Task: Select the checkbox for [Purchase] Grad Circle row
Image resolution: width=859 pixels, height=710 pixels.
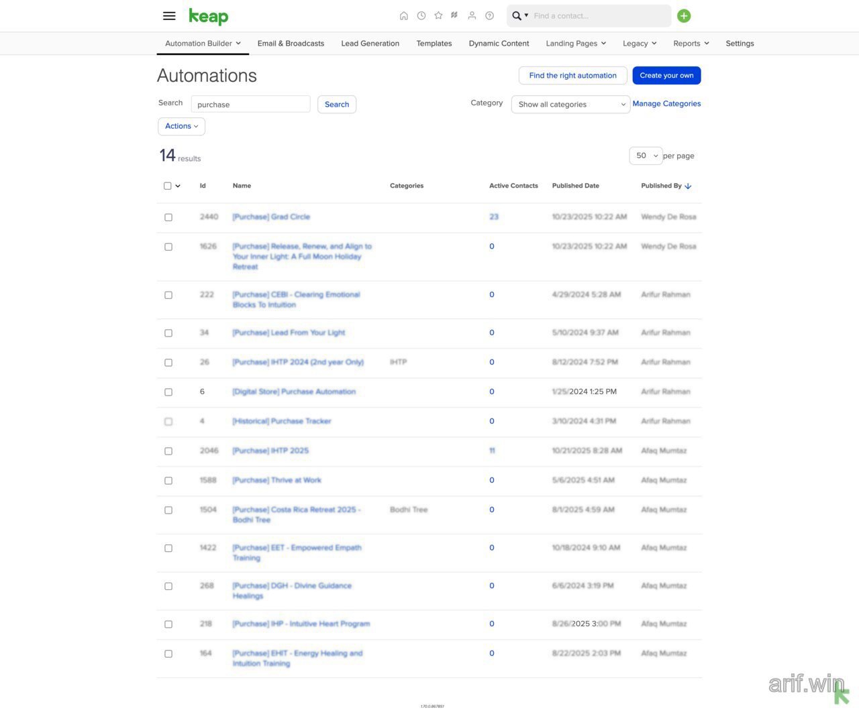Action: [168, 217]
